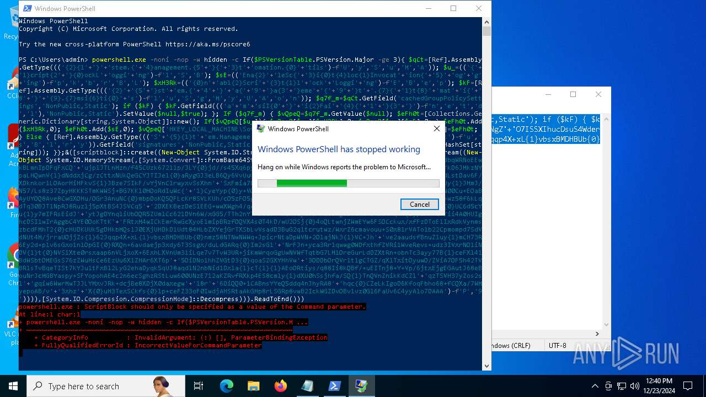
Task: Click the PowerShell icon in the error dialog title bar
Action: (261, 128)
